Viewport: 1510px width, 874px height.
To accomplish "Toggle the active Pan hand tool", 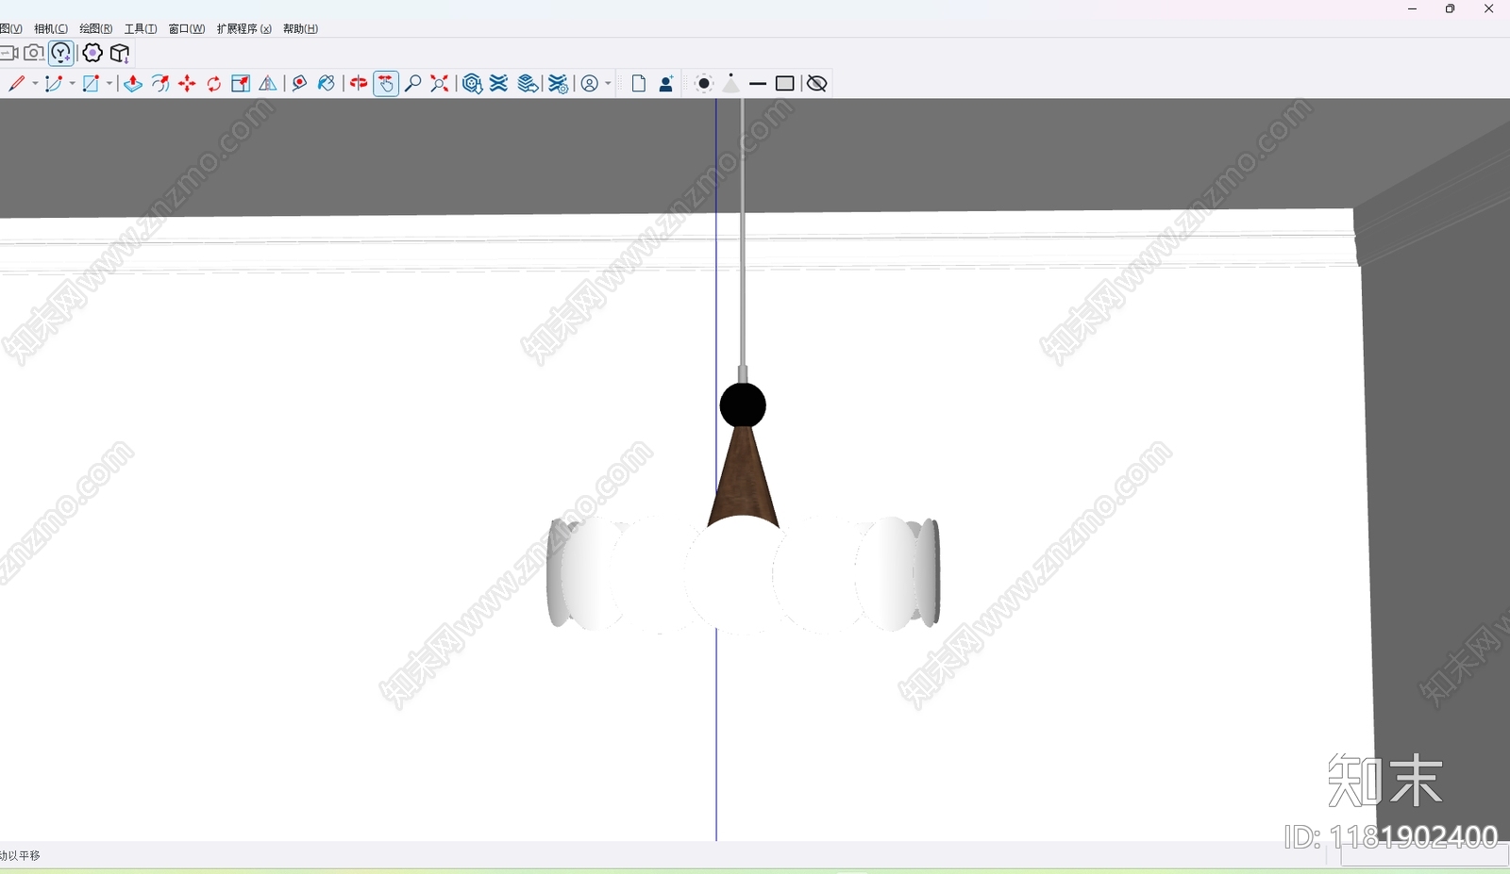I will tap(386, 84).
